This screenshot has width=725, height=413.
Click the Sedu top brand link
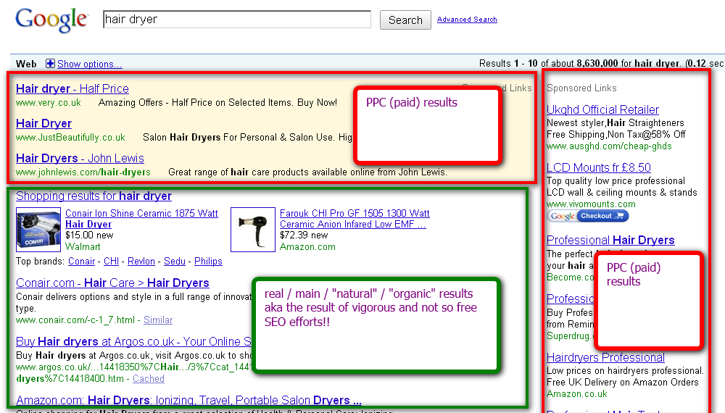(175, 262)
